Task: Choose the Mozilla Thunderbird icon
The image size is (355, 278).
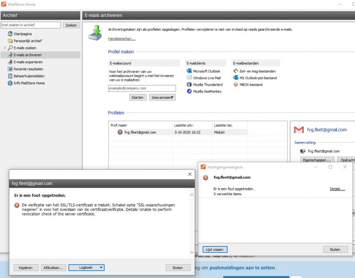Action: click(x=189, y=85)
